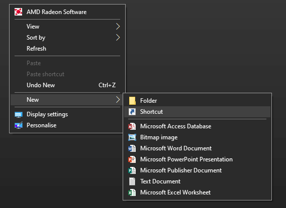Click the Publisher Document icon
Image resolution: width=286 pixels, height=208 pixels.
click(132, 170)
